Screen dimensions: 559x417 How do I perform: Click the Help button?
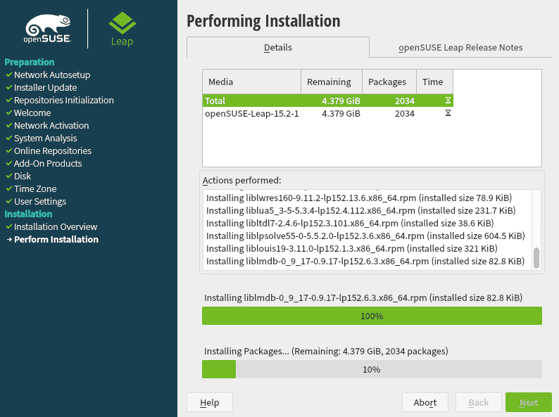point(210,402)
